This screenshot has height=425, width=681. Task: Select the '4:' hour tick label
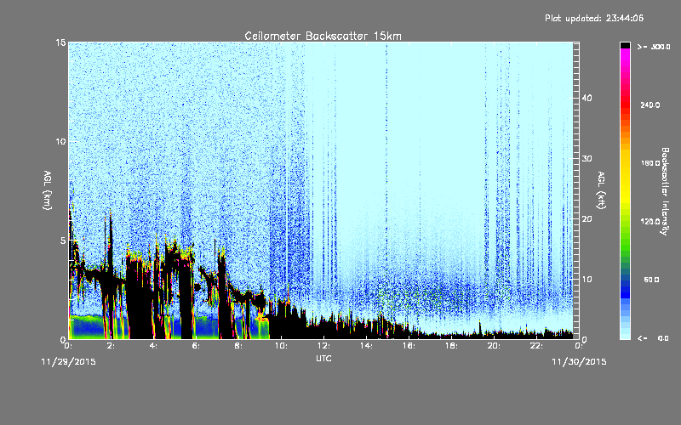[x=153, y=346]
